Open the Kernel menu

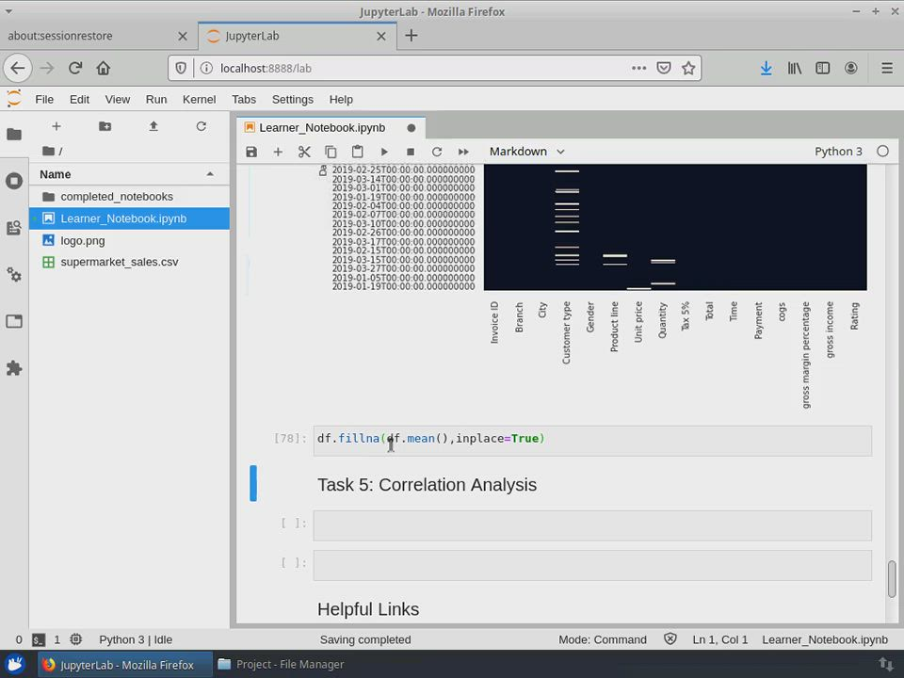[199, 99]
